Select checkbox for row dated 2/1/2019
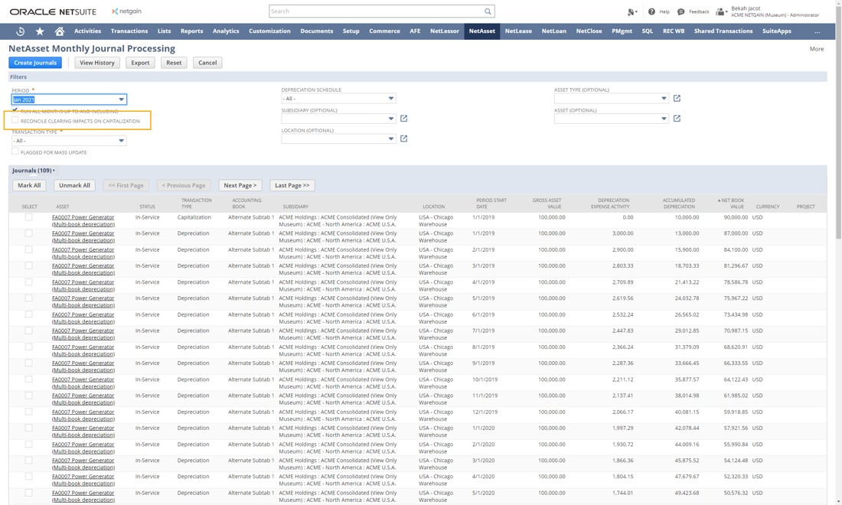This screenshot has height=505, width=842. pyautogui.click(x=28, y=249)
